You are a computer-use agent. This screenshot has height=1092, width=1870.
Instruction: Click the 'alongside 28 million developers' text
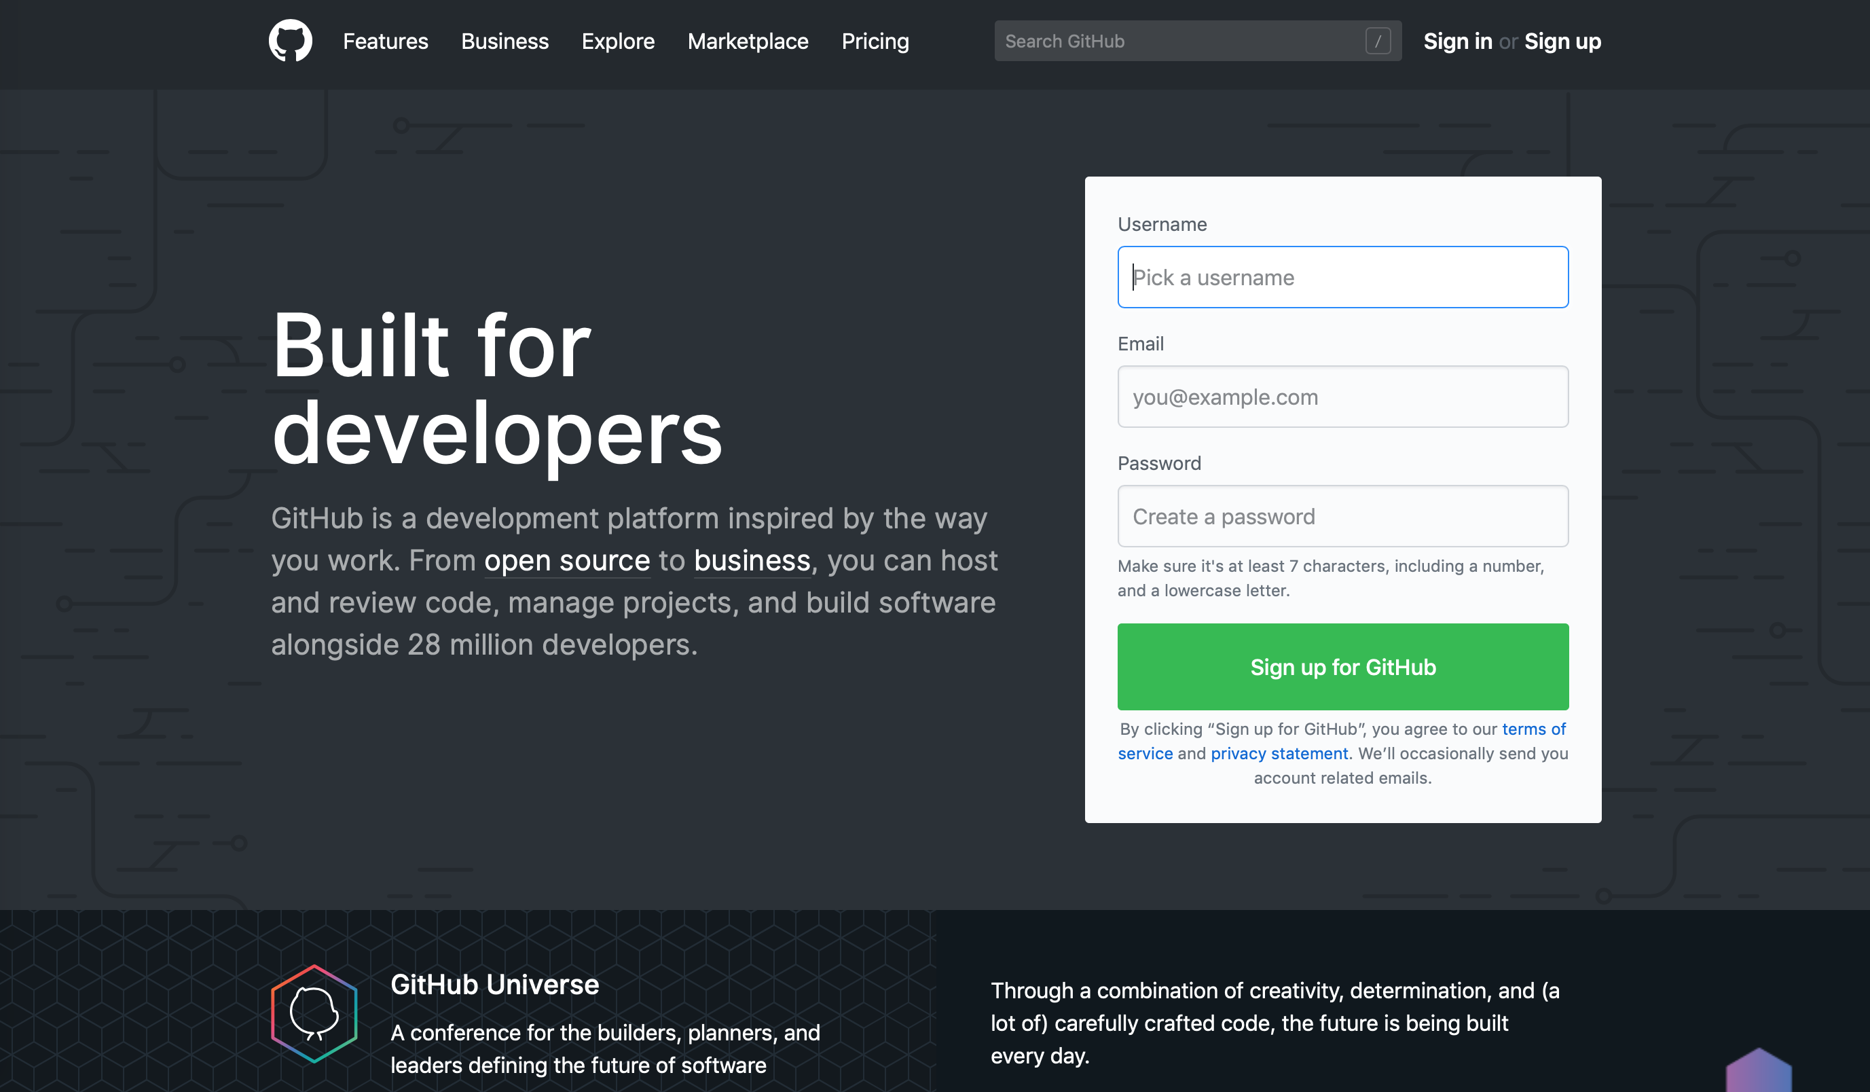485,644
